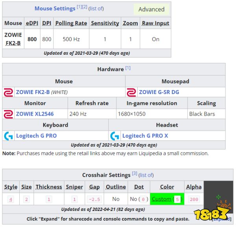This screenshot has height=227, width=236.
Task: Click the Logitech logo beside G PRO X headset
Action: click(x=114, y=136)
